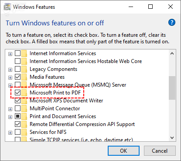Enable the Legacy Components checkbox
This screenshot has width=181, height=161.
18,69
